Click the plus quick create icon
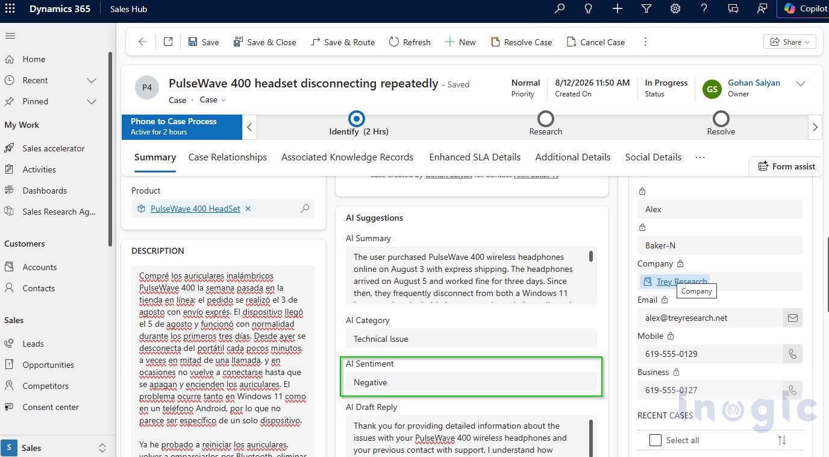Image resolution: width=829 pixels, height=457 pixels. click(x=618, y=8)
